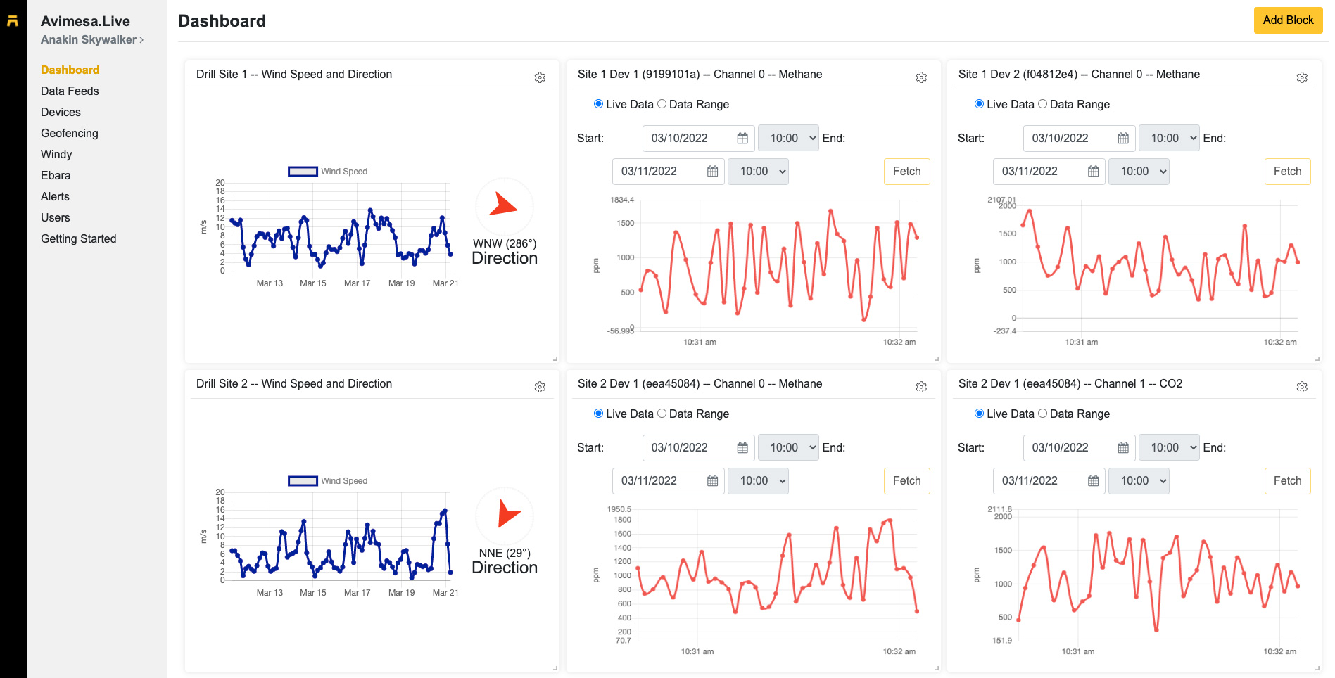Expand the Anakin Skywalker account chevron
This screenshot has height=678, width=1335.
pyautogui.click(x=141, y=40)
